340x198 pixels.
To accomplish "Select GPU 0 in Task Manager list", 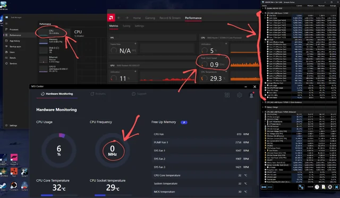I will coord(54,68).
